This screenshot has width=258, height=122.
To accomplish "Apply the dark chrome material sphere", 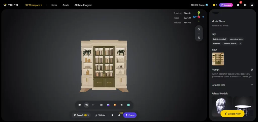I will pyautogui.click(x=122, y=105).
